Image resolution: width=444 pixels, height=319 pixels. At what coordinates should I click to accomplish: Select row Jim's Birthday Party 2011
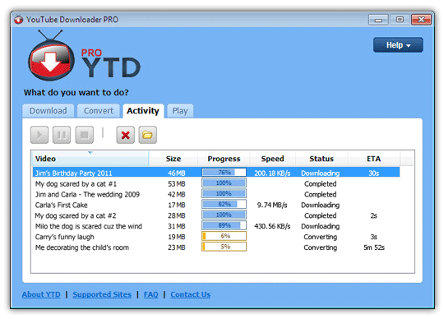pos(216,173)
